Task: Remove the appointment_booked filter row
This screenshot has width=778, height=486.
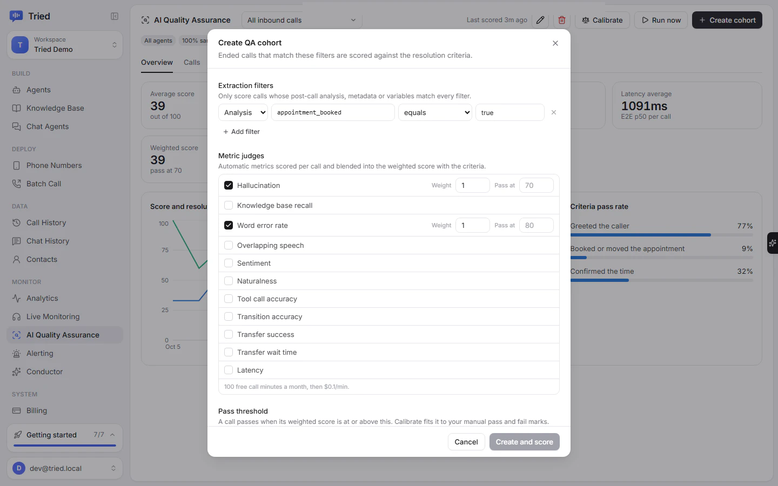Action: (554, 112)
